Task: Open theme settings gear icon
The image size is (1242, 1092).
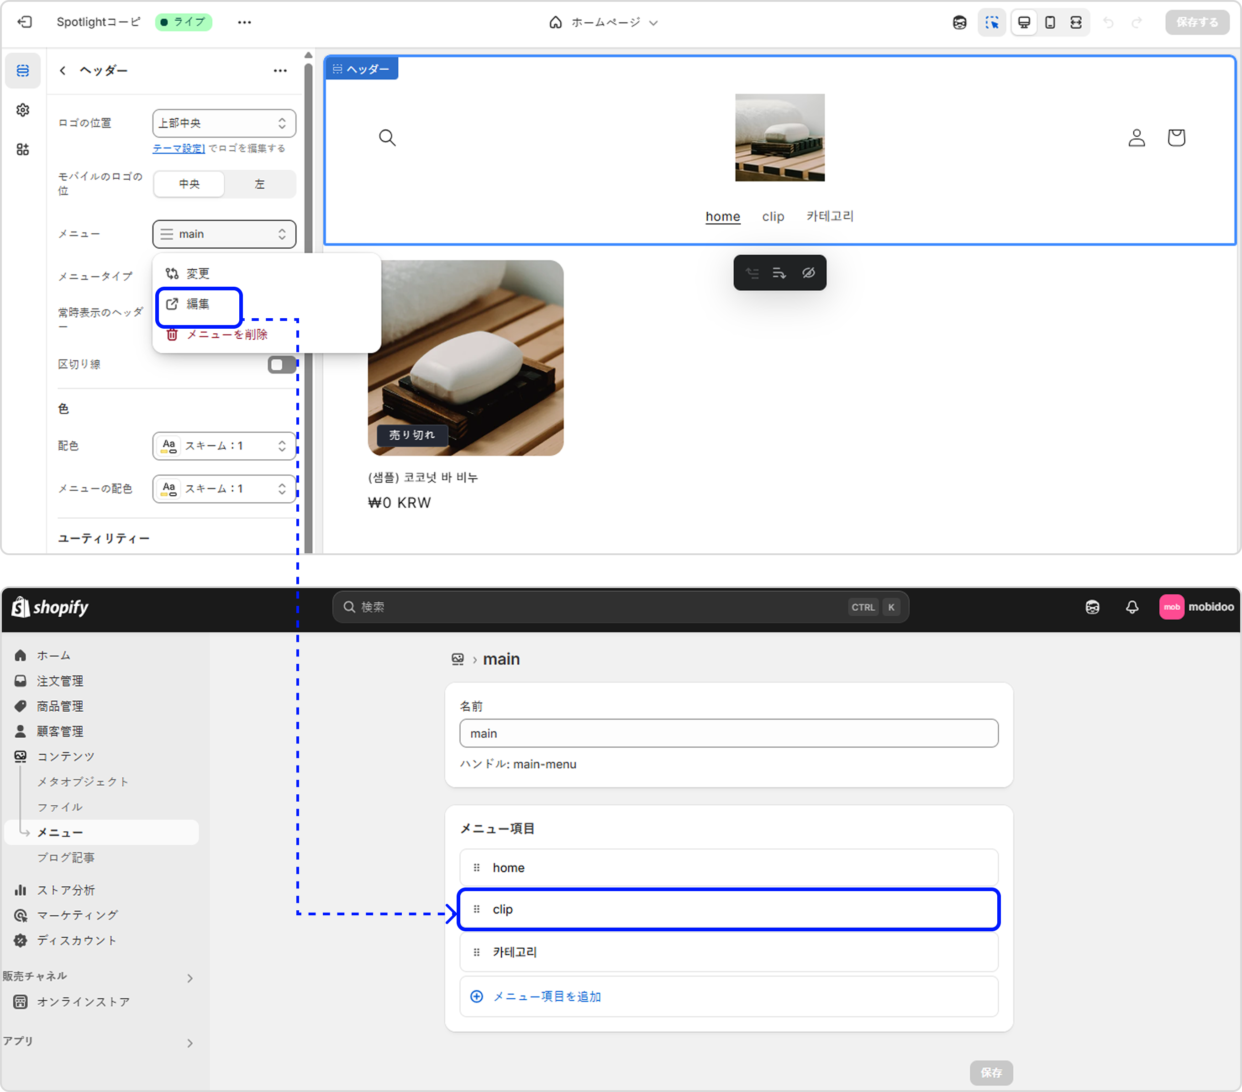Action: (x=22, y=110)
